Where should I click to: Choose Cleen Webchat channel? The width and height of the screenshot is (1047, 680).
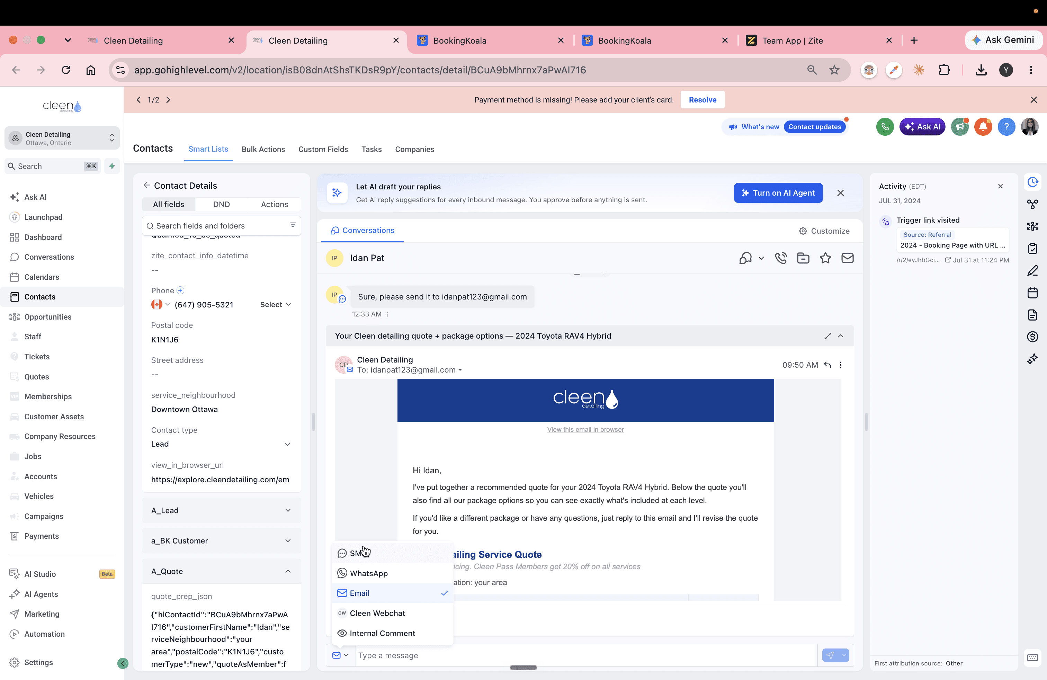click(x=392, y=614)
